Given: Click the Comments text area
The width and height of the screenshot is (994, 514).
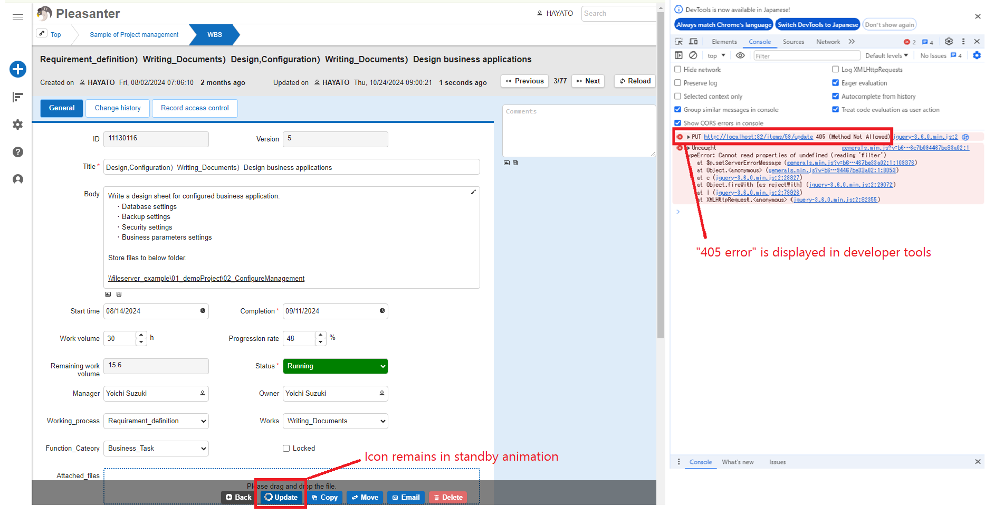Looking at the screenshot, I should [x=579, y=131].
